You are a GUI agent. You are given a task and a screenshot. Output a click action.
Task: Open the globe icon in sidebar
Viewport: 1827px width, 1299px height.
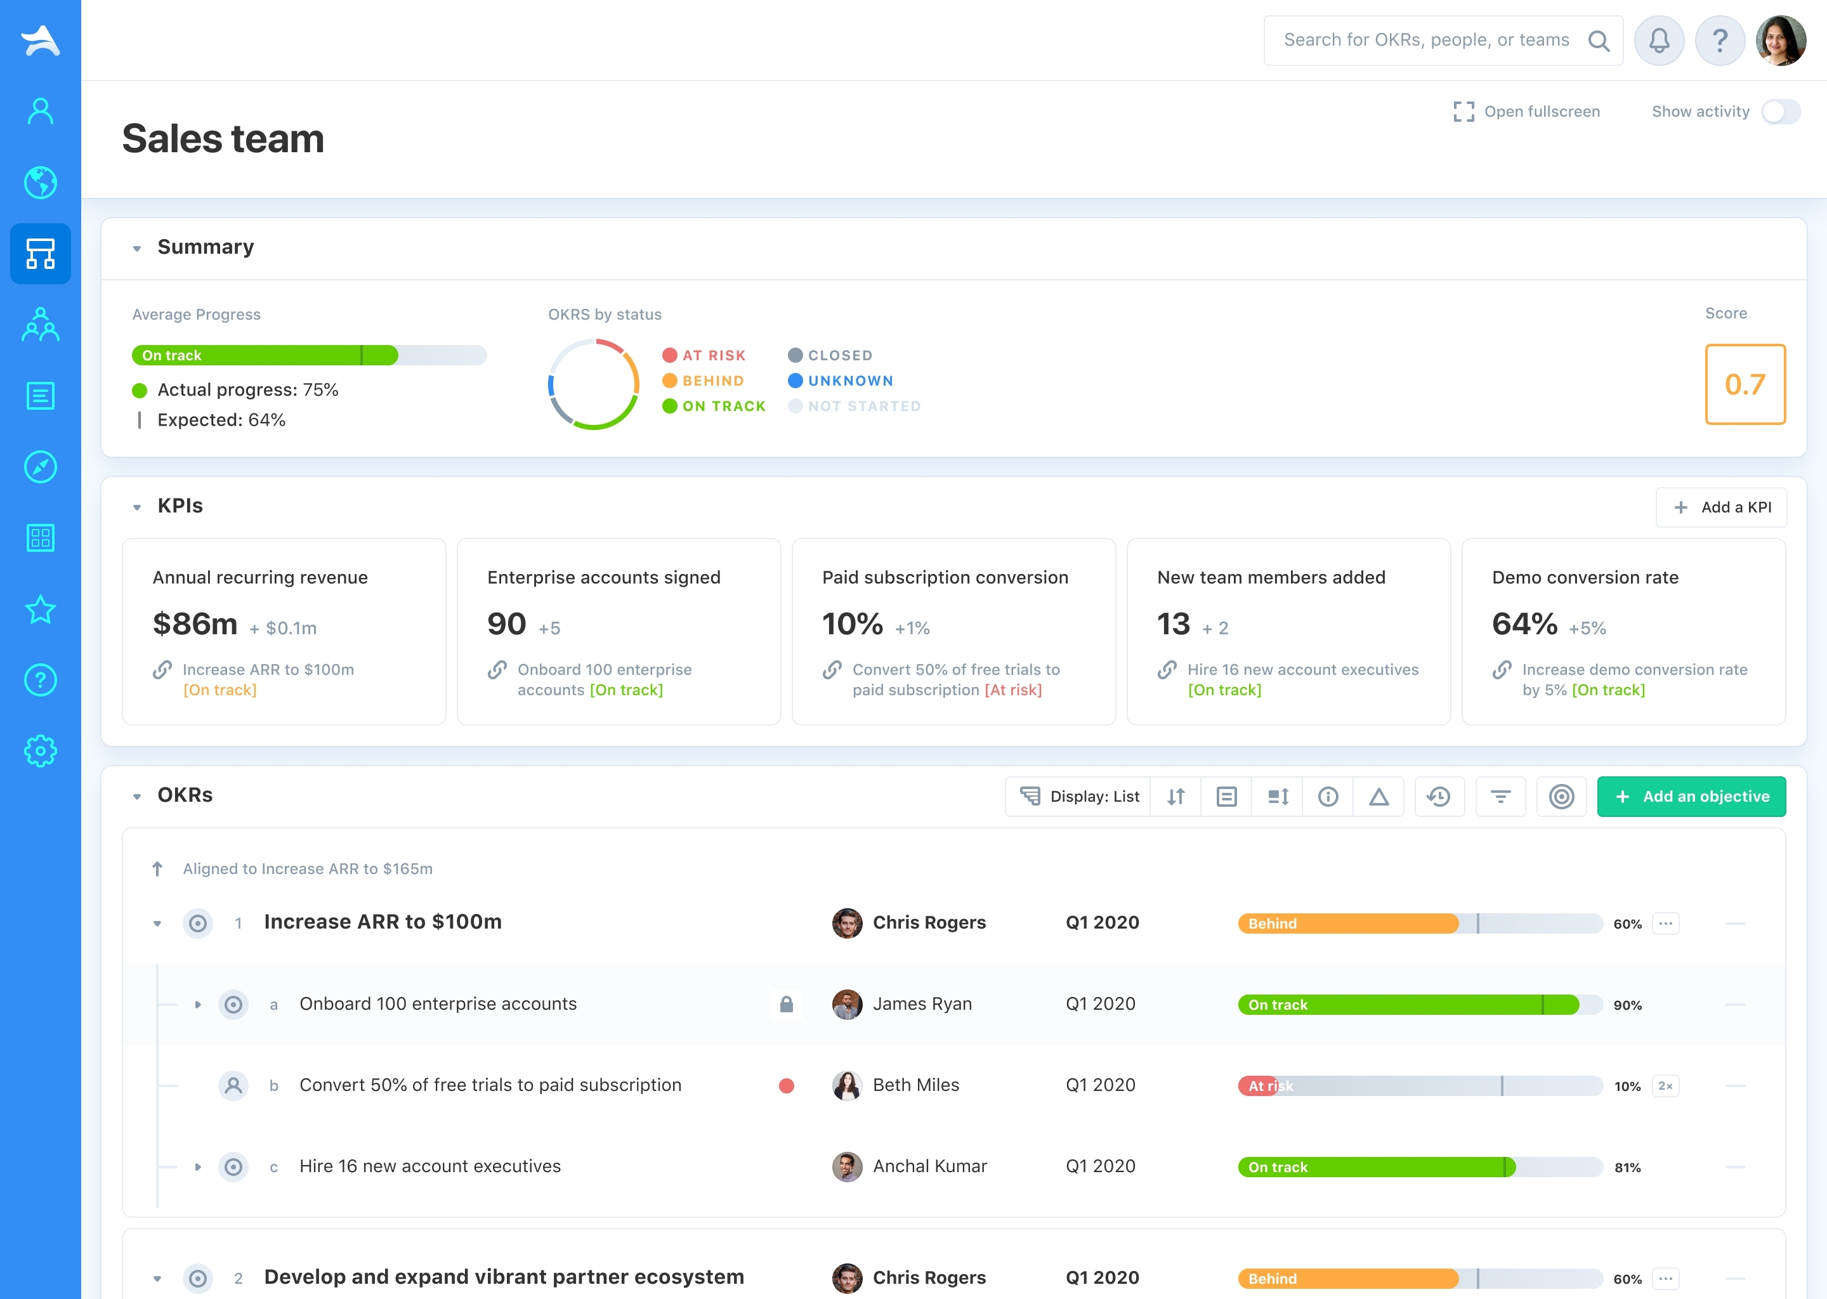tap(40, 183)
